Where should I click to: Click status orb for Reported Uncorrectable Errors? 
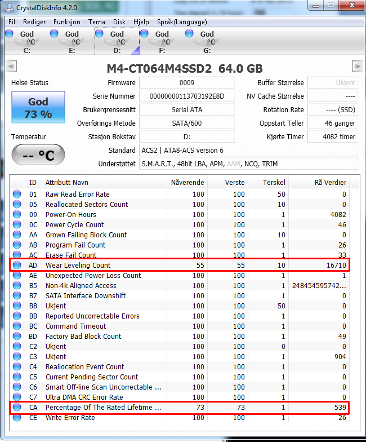point(17,316)
